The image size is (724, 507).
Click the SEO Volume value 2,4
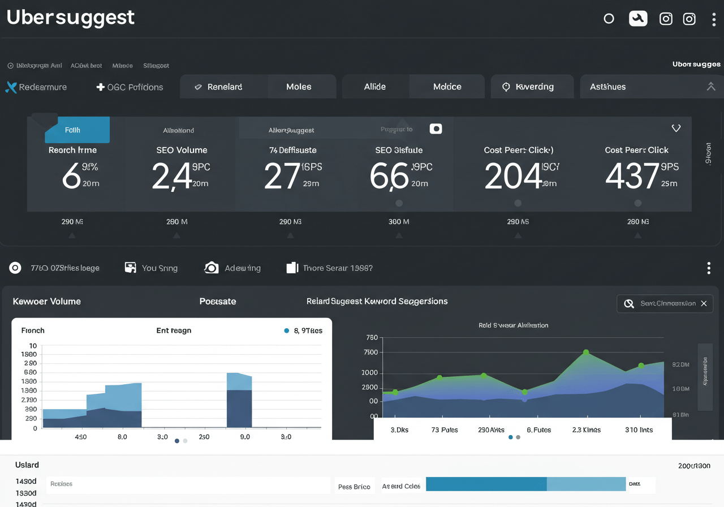pos(172,176)
